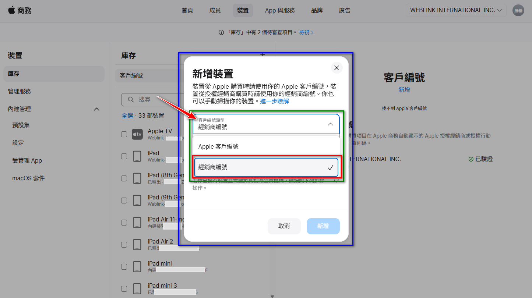Image resolution: width=532 pixels, height=298 pixels.
Task: Click the Apple TV device icon
Action: (137, 135)
